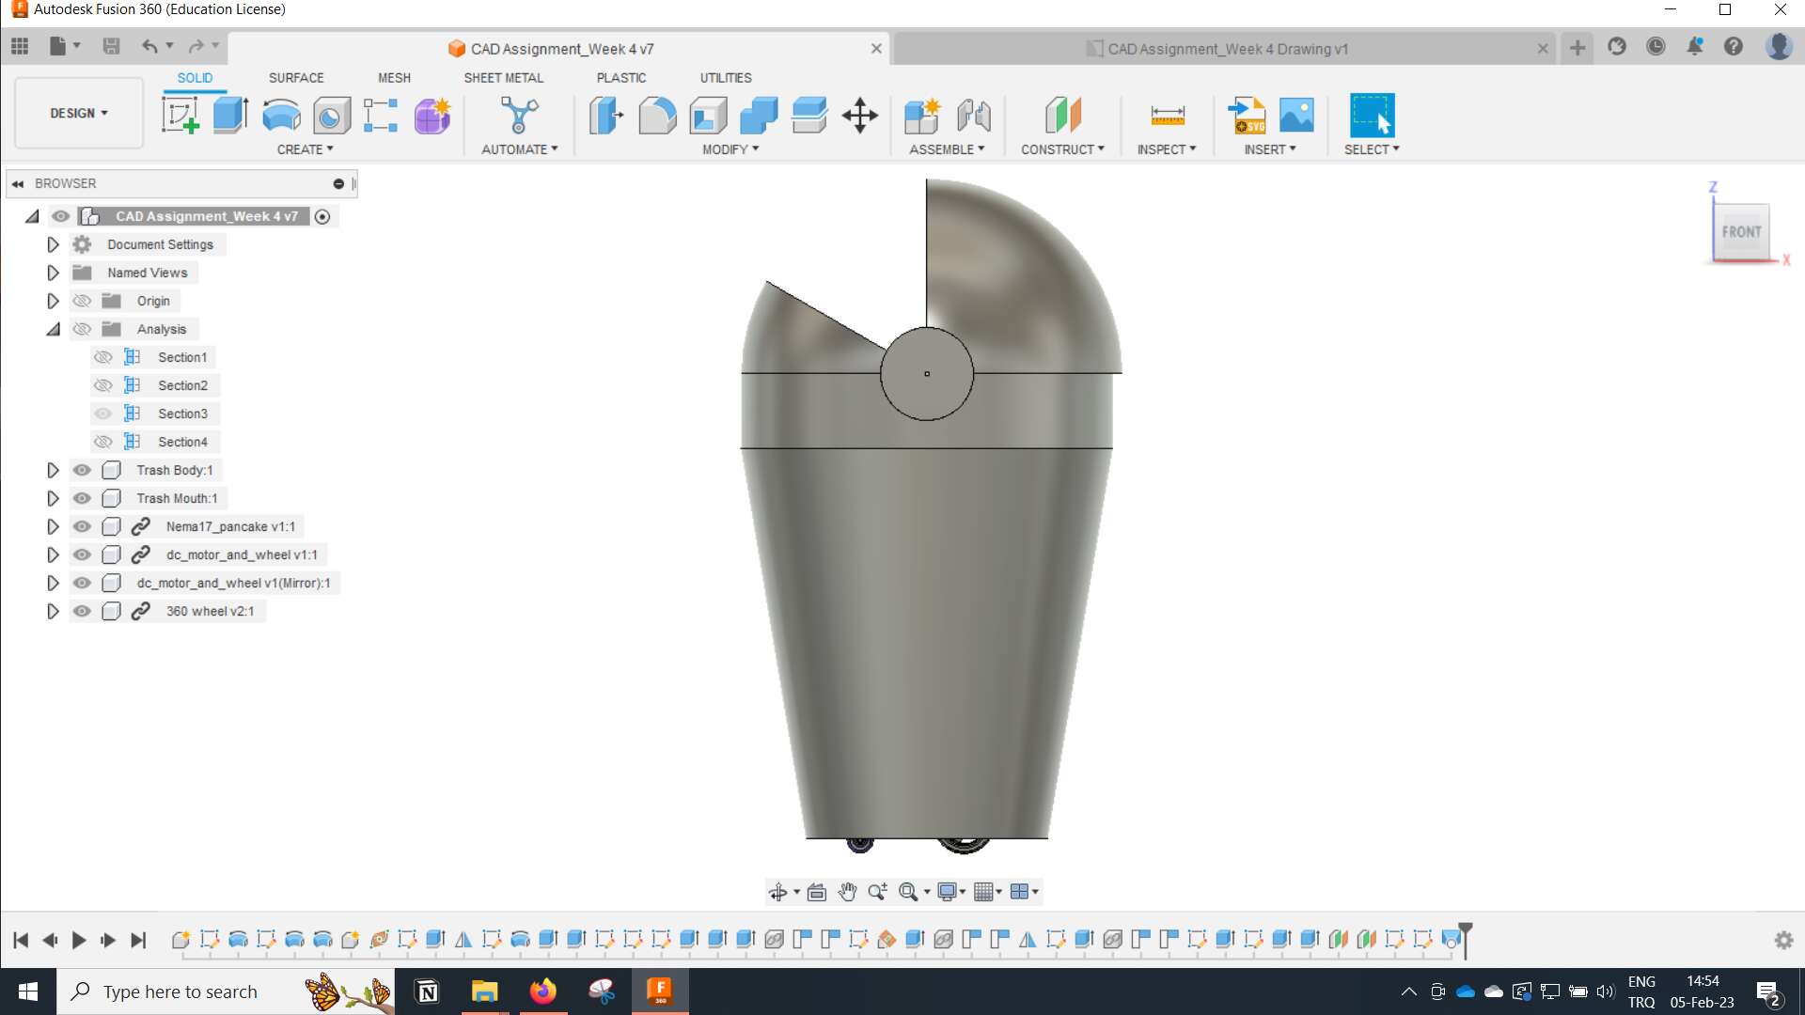Jump to timeline end
The image size is (1805, 1015).
click(138, 940)
